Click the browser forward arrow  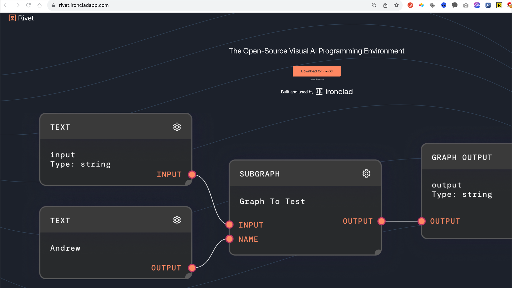pyautogui.click(x=17, y=5)
